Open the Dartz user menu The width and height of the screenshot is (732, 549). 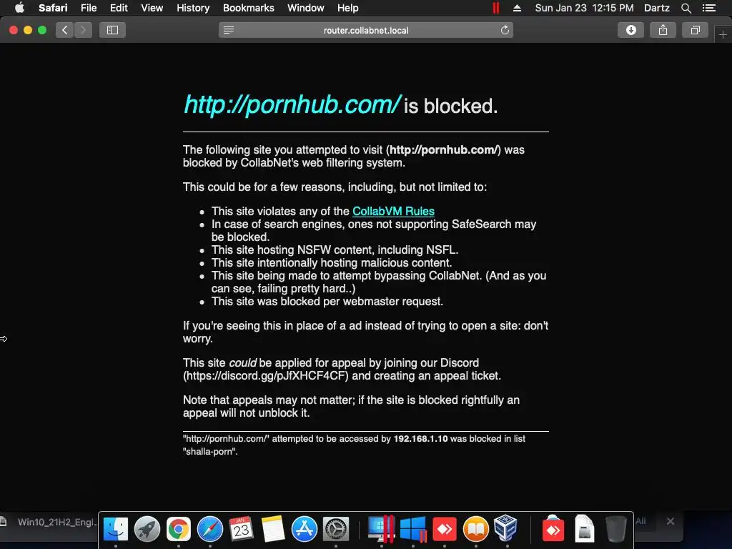tap(656, 8)
